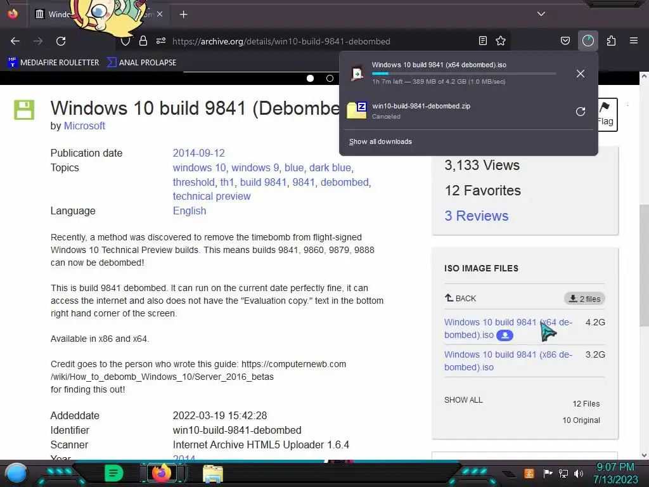Click the ISO download progress bar

pos(463,74)
